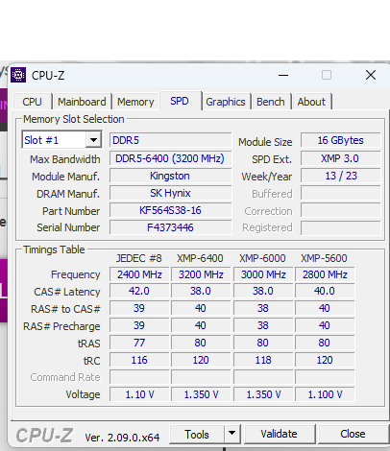Select the SPD tab

click(x=180, y=101)
